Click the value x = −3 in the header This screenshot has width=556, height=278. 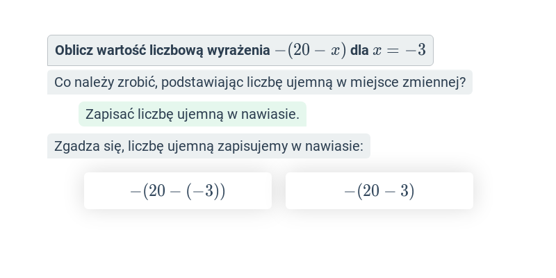pyautogui.click(x=399, y=50)
